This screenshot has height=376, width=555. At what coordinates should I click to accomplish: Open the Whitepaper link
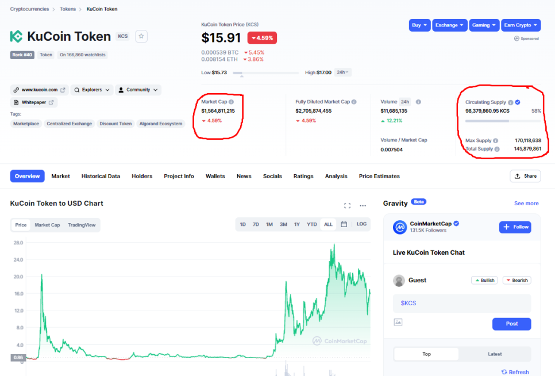[x=34, y=102]
